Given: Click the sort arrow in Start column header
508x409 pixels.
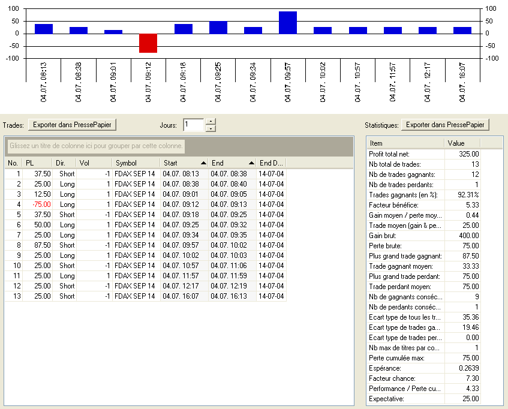Looking at the screenshot, I should tap(203, 163).
